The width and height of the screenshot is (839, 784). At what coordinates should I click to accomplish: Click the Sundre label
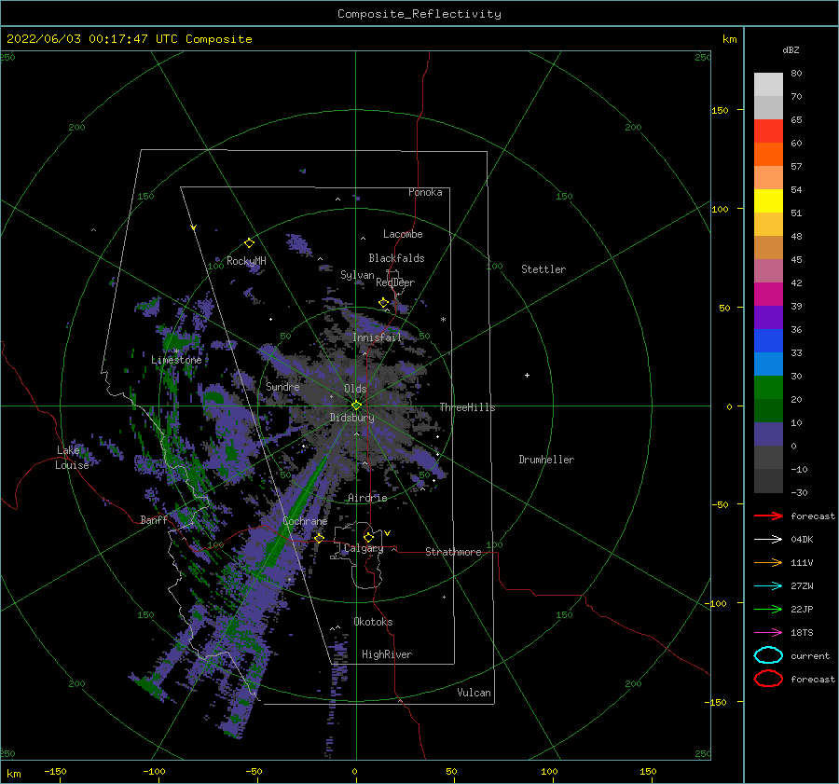[282, 386]
